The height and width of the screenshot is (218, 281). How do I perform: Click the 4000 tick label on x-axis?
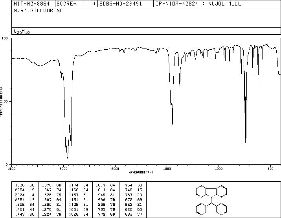click(12, 169)
